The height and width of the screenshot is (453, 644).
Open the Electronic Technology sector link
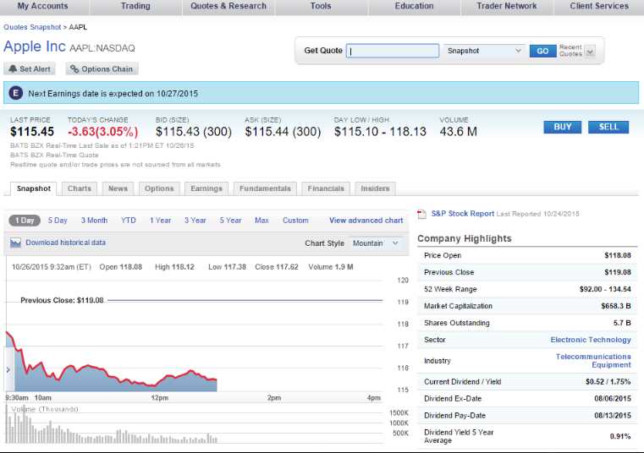[x=591, y=340]
